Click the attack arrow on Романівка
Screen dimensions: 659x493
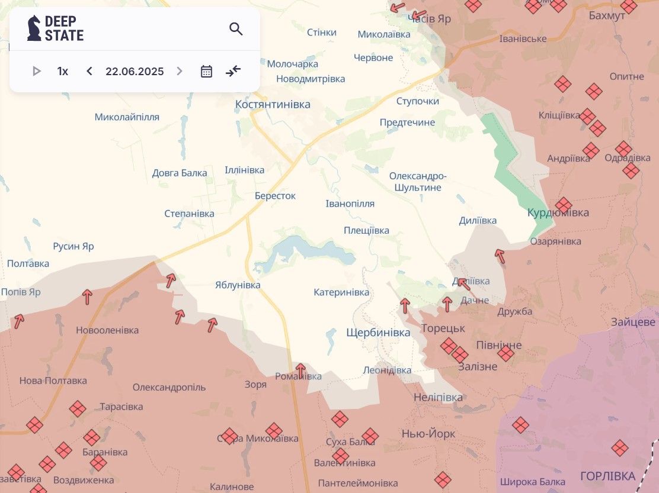(300, 370)
